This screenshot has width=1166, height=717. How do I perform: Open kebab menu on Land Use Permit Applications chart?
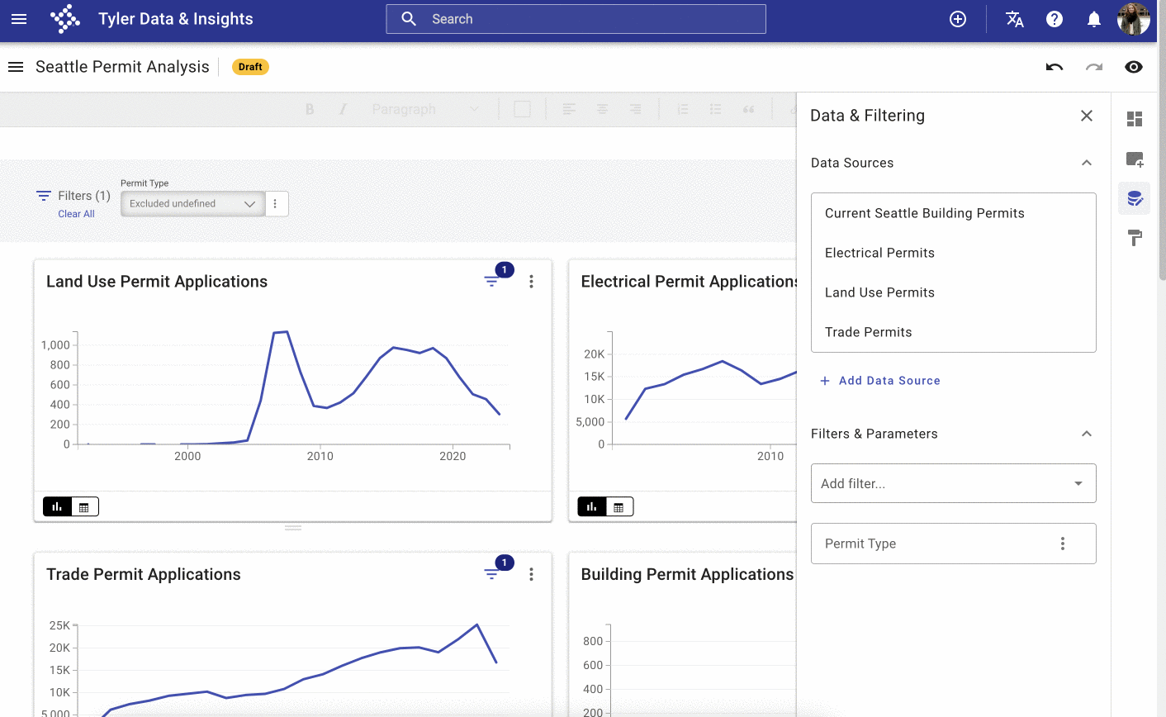pyautogui.click(x=531, y=282)
